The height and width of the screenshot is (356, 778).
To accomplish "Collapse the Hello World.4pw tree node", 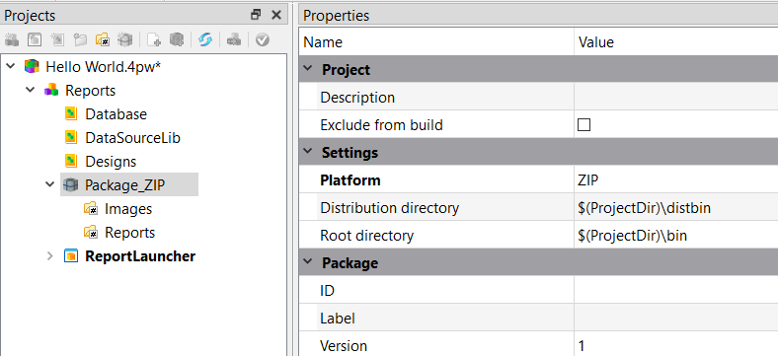I will [11, 66].
